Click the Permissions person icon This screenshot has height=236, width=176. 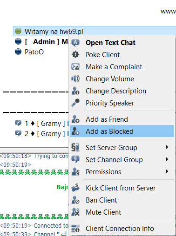pos(75,171)
